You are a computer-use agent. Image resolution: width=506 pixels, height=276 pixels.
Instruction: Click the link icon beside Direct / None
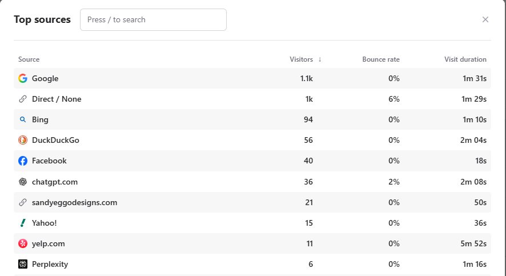tap(23, 99)
